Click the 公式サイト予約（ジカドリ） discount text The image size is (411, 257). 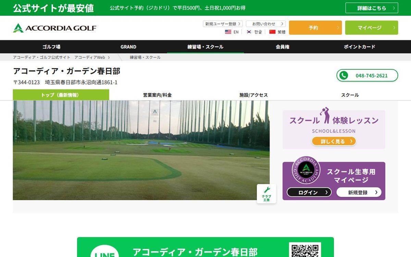178,8
